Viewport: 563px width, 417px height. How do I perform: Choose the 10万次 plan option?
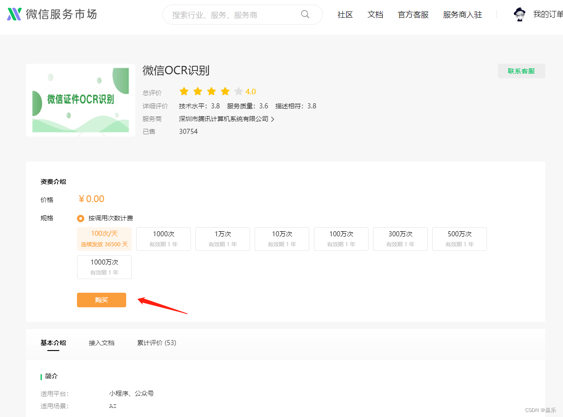click(x=282, y=239)
